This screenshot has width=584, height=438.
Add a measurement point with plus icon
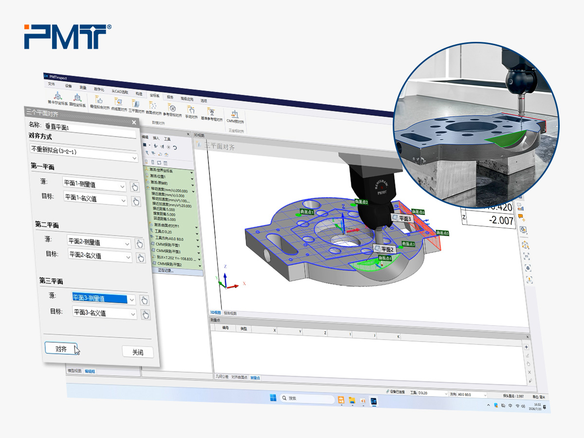527,347
